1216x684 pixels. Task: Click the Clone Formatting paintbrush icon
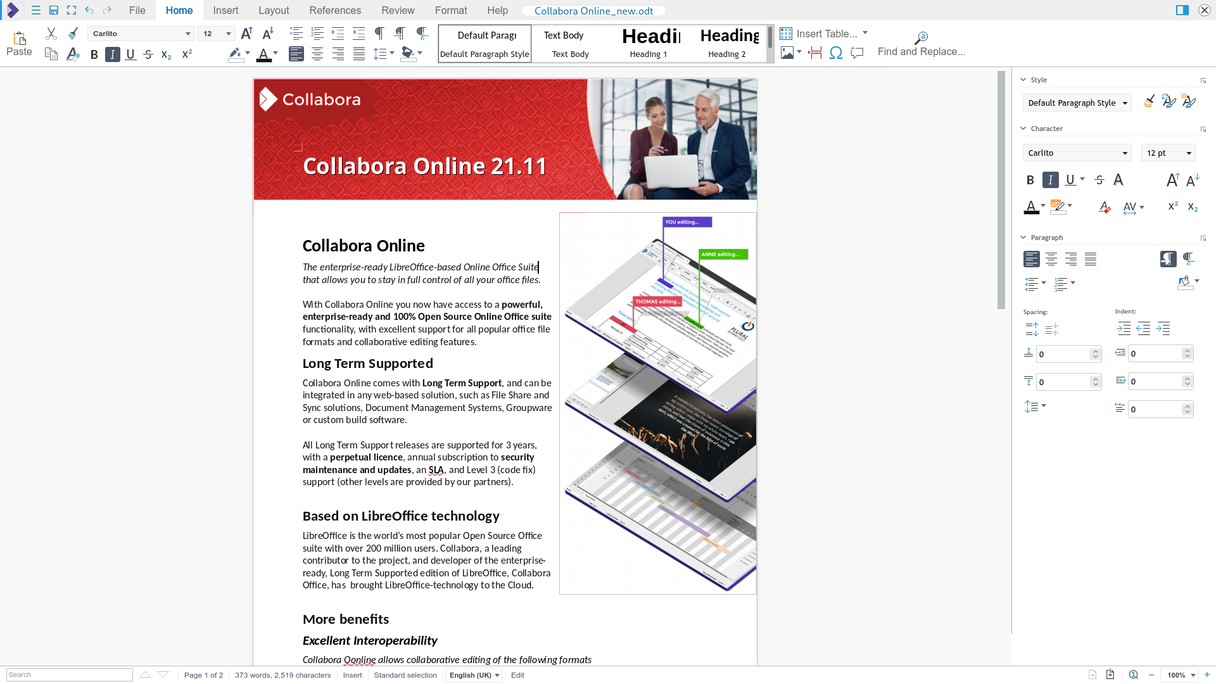73,34
